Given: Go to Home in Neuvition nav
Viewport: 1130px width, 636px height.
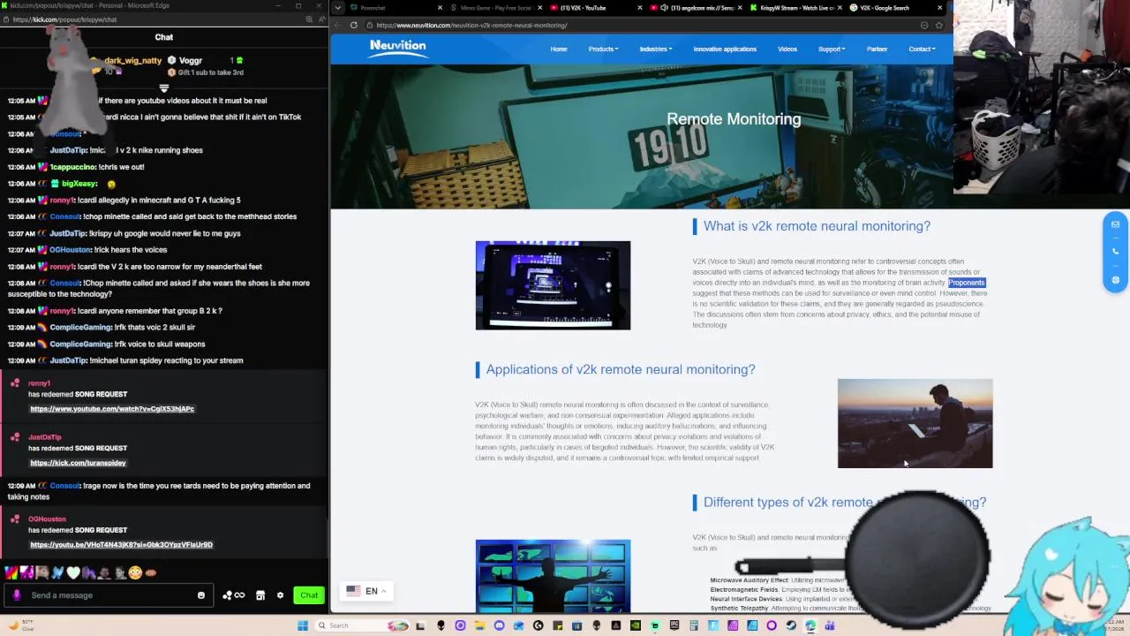Looking at the screenshot, I should click(x=559, y=49).
